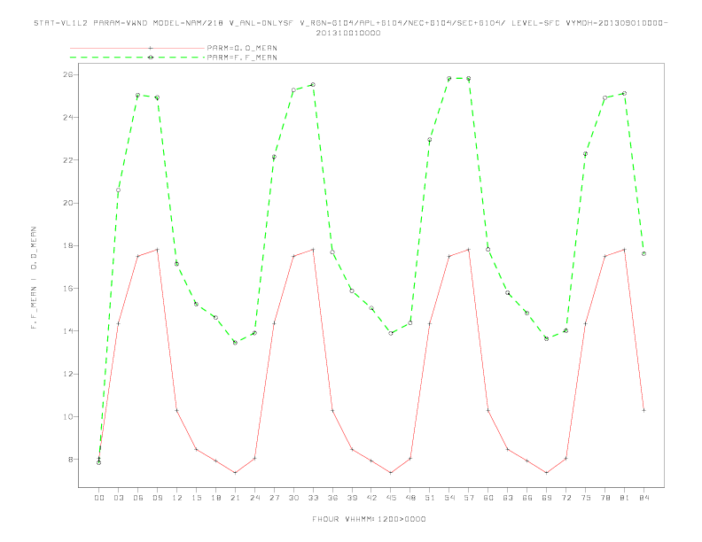Click x-axis tick label 78

tap(604, 498)
